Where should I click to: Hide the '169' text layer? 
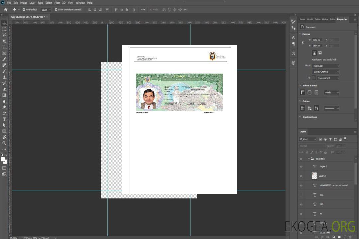[x=301, y=204]
